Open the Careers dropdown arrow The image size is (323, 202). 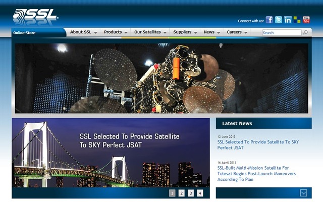tap(246, 33)
